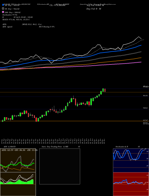Viewport: 149px width, 196px height.
Task: Click the Stochastics: 97.94 reading
Action: click(x=10, y=15)
